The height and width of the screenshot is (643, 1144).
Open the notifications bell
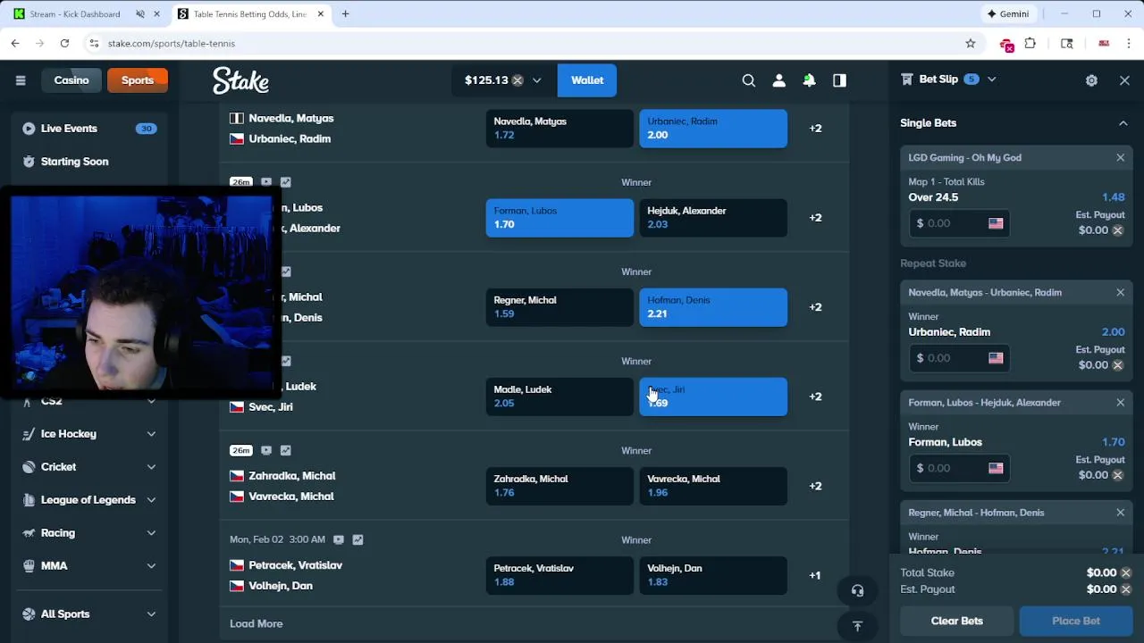point(809,80)
